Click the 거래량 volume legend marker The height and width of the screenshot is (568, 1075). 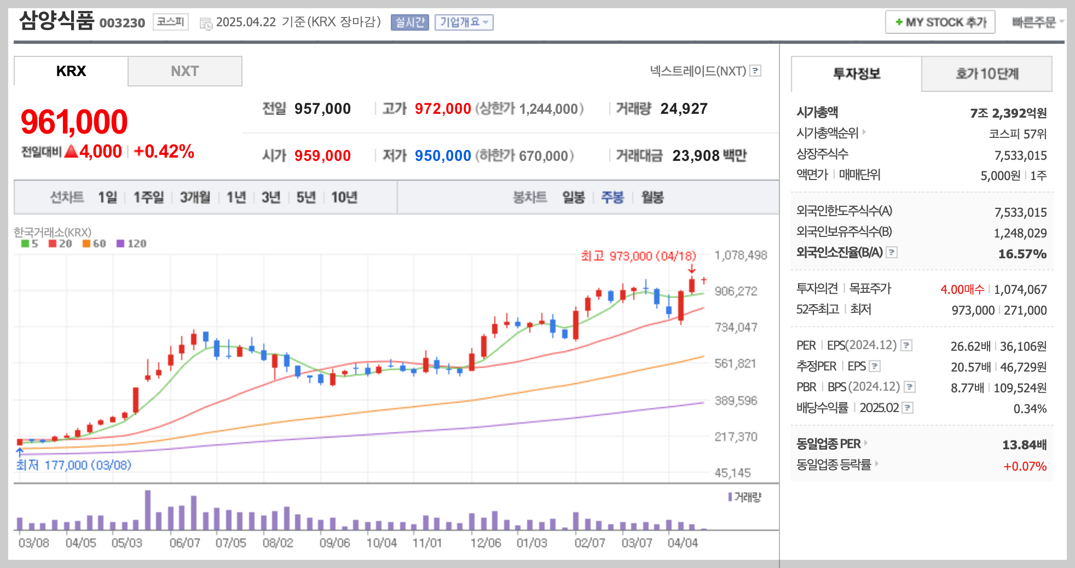(x=730, y=497)
